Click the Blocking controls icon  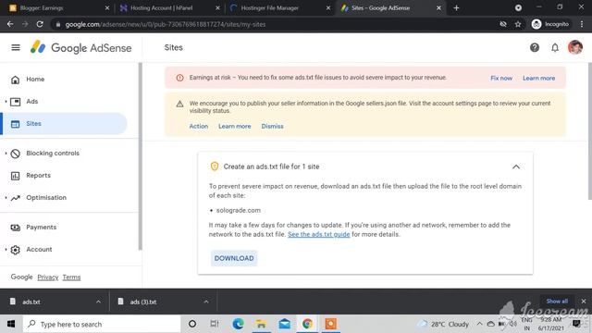[15, 154]
